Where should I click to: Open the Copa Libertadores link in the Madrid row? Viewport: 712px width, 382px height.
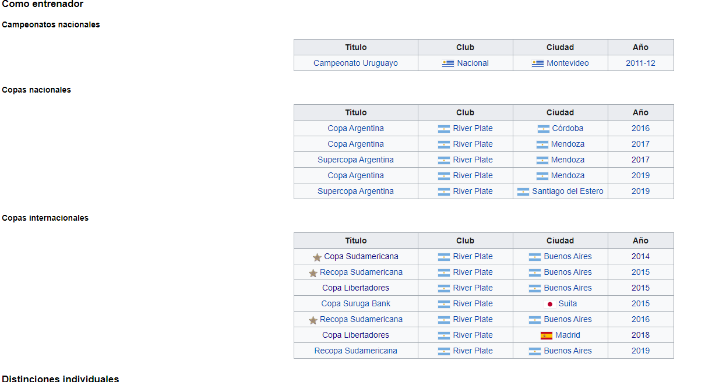pos(355,335)
